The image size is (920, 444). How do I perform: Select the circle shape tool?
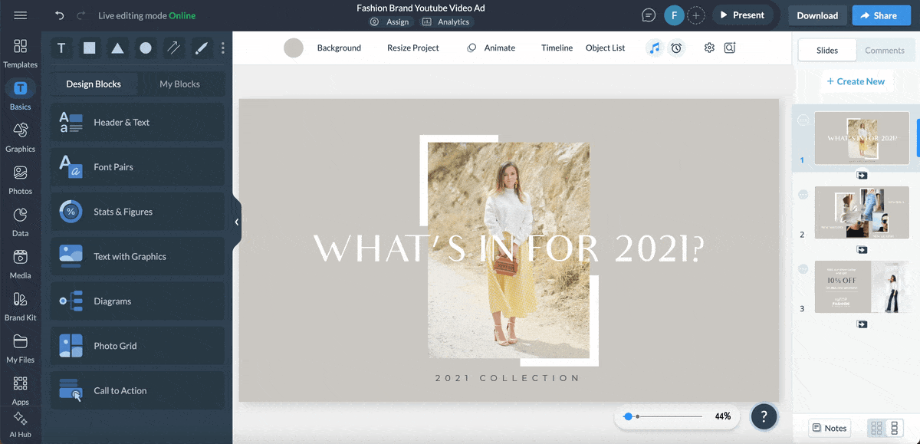point(146,48)
